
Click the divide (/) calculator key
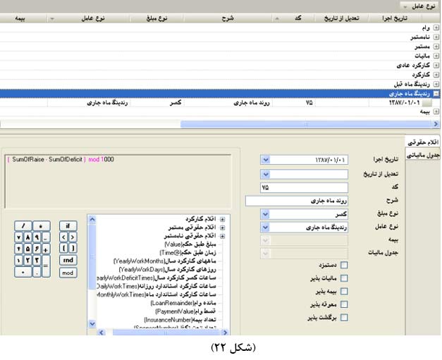pos(23,225)
